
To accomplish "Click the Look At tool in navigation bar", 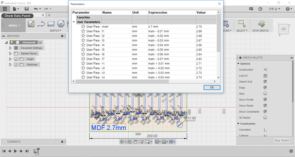I will tap(129, 142).
